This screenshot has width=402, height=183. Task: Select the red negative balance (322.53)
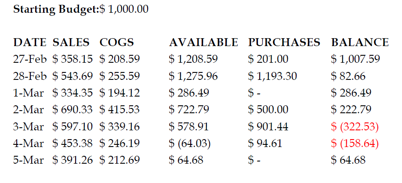tap(355, 127)
